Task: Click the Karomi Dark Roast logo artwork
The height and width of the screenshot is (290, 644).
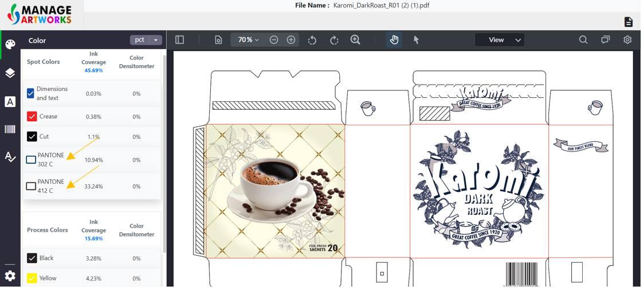Action: click(478, 189)
